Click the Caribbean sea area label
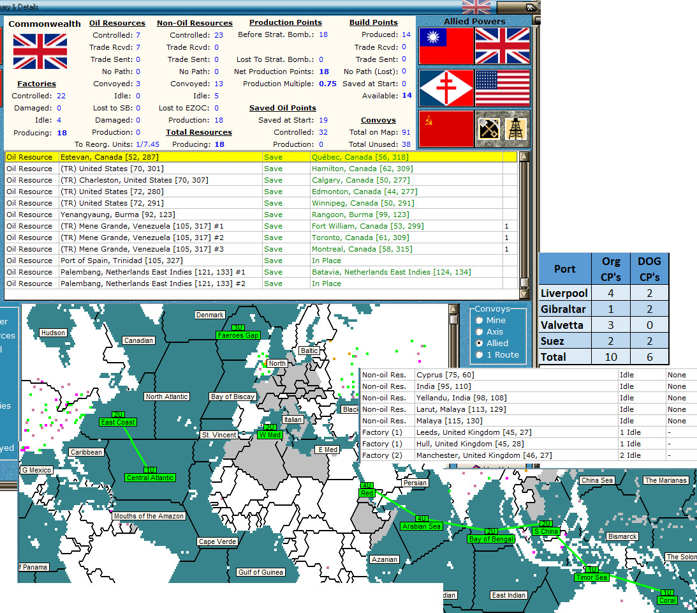This screenshot has height=613, width=697. tap(86, 452)
